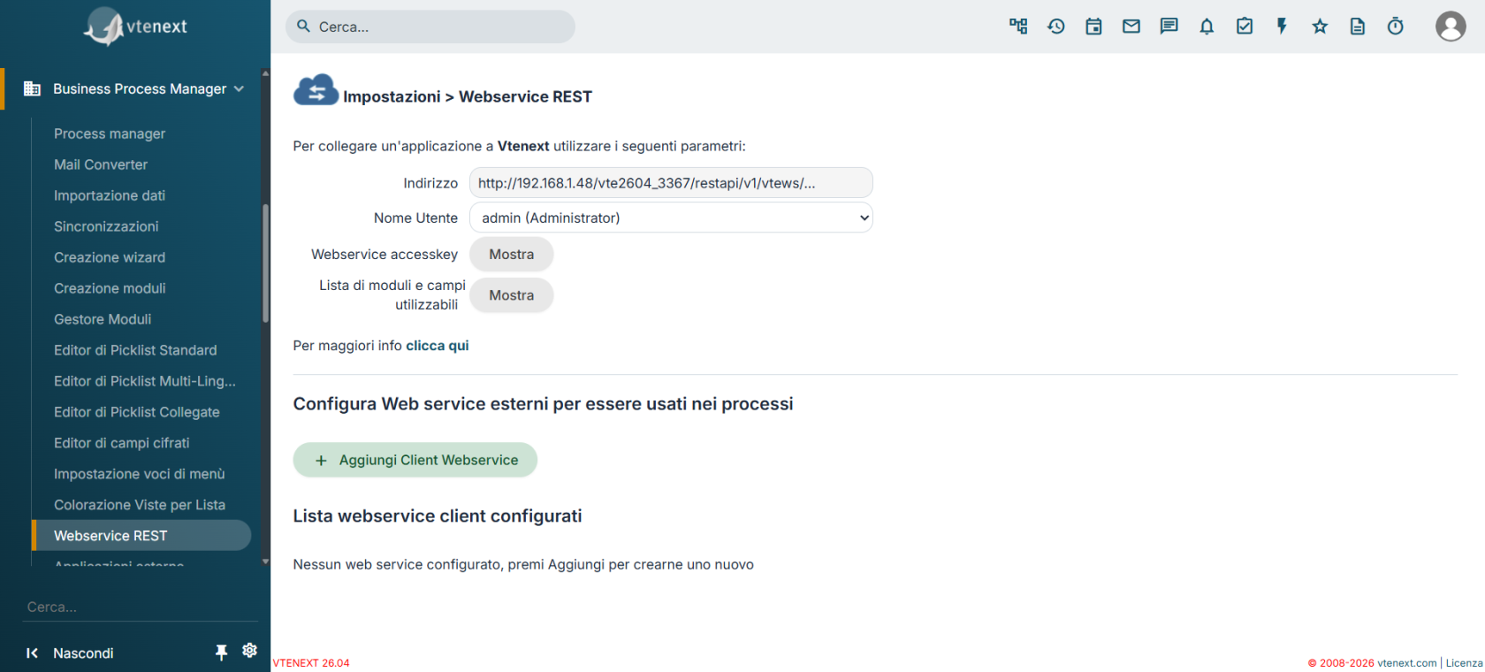Show the list of usable modules and fields
1485x672 pixels.
click(x=512, y=295)
